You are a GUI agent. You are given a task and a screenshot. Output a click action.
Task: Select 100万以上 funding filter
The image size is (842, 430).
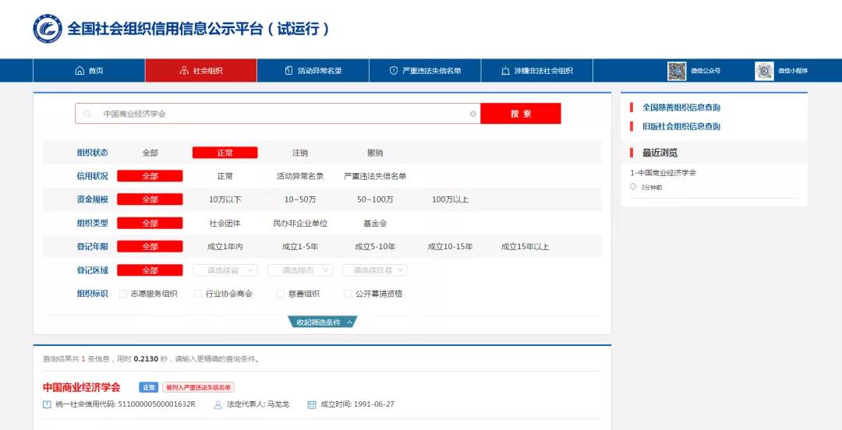pos(450,199)
